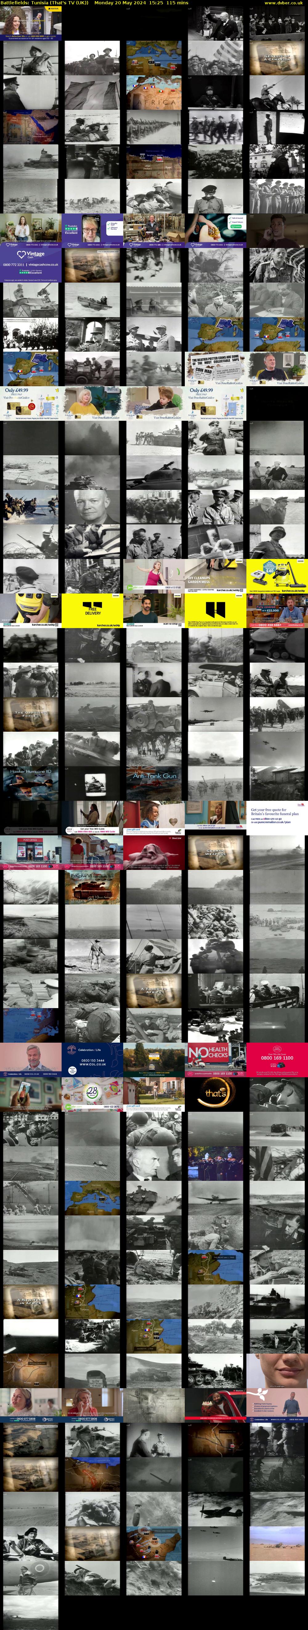Select the golden 'that's' logo thumbnail
This screenshot has width=308, height=1630.
tap(216, 1094)
